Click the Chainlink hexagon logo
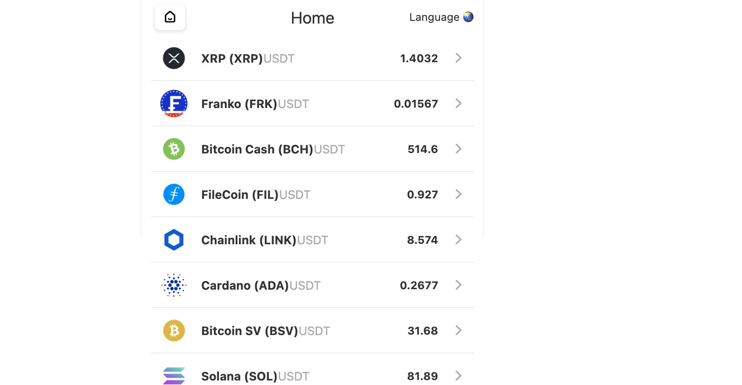This screenshot has height=385, width=742. tap(174, 240)
